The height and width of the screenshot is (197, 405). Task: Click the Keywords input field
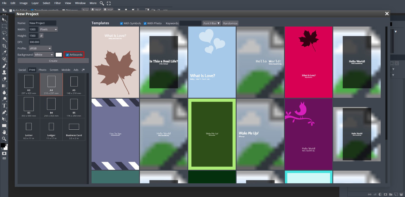(190, 23)
